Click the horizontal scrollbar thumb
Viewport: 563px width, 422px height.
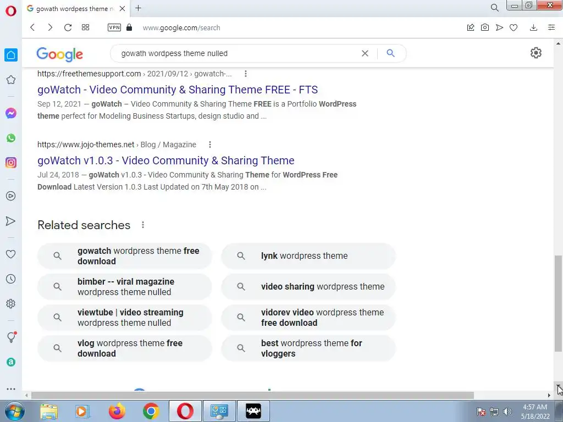(x=252, y=395)
